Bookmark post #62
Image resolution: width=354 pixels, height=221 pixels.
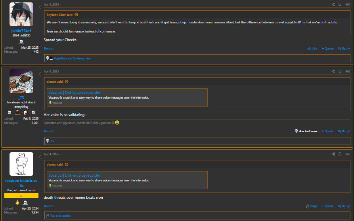340,71
